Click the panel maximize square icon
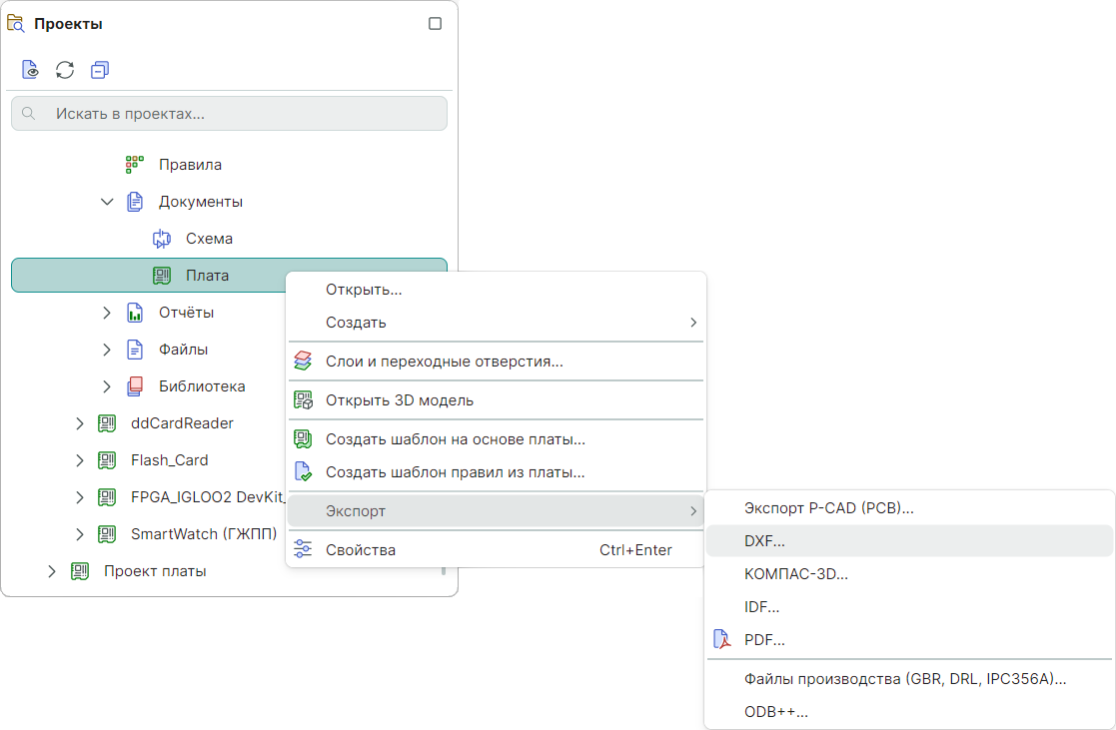1116x730 pixels. pyautogui.click(x=435, y=24)
